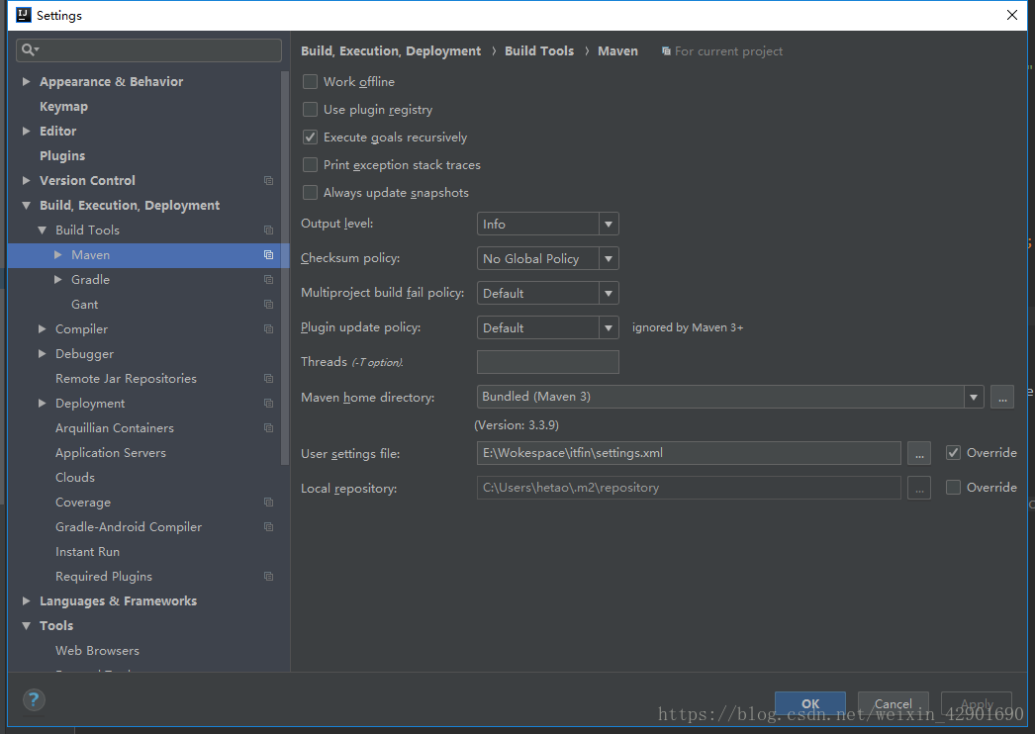
Task: Expand the Maven tree node
Action: tap(58, 255)
